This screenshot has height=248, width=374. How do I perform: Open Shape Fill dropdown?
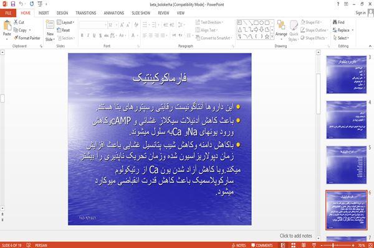[311, 22]
